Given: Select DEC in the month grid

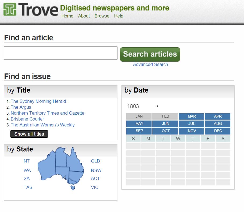Looking at the screenshot, I should (218, 131).
